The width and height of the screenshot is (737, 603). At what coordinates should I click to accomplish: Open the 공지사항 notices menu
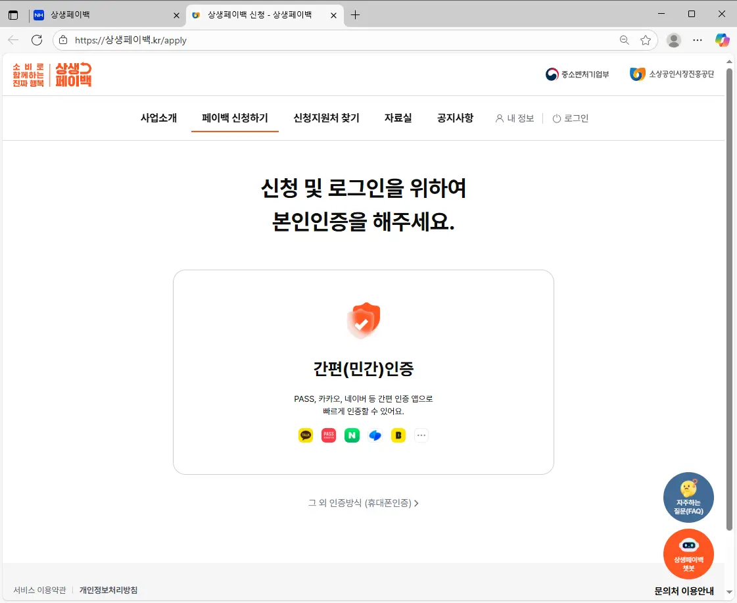pos(455,118)
